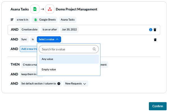Viewport: 170px width, 112px height.
Task: Click the Confirm button
Action: (x=158, y=106)
